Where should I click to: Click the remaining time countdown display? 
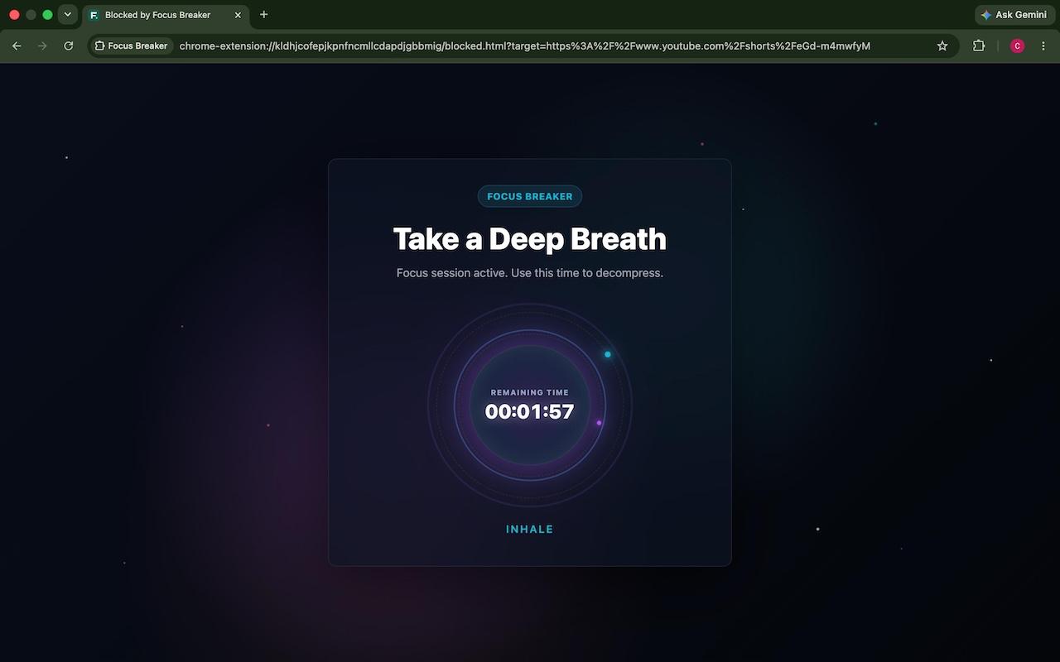[x=530, y=411]
